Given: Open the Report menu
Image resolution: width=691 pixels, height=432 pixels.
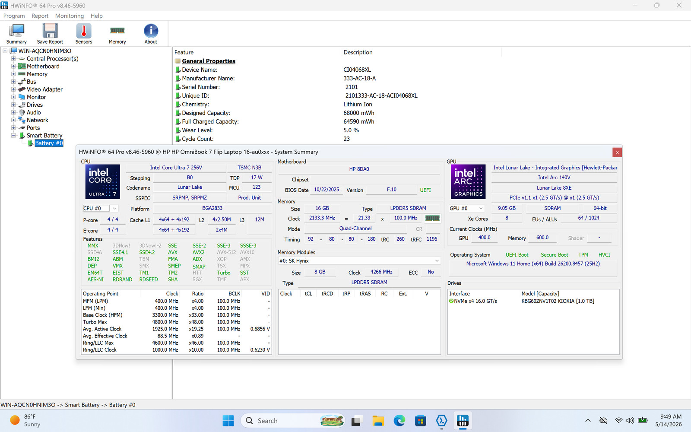Looking at the screenshot, I should (40, 16).
